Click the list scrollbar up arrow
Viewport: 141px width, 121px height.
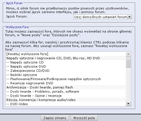pos(128,54)
